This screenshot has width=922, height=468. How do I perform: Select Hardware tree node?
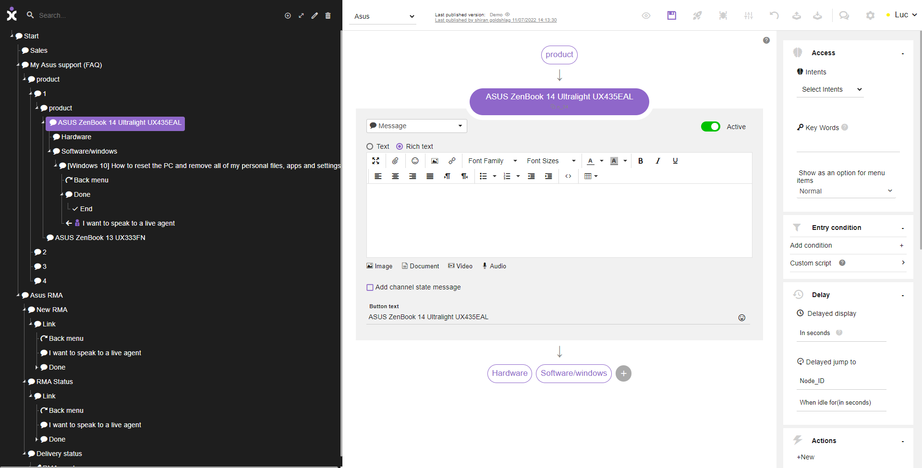pyautogui.click(x=76, y=137)
